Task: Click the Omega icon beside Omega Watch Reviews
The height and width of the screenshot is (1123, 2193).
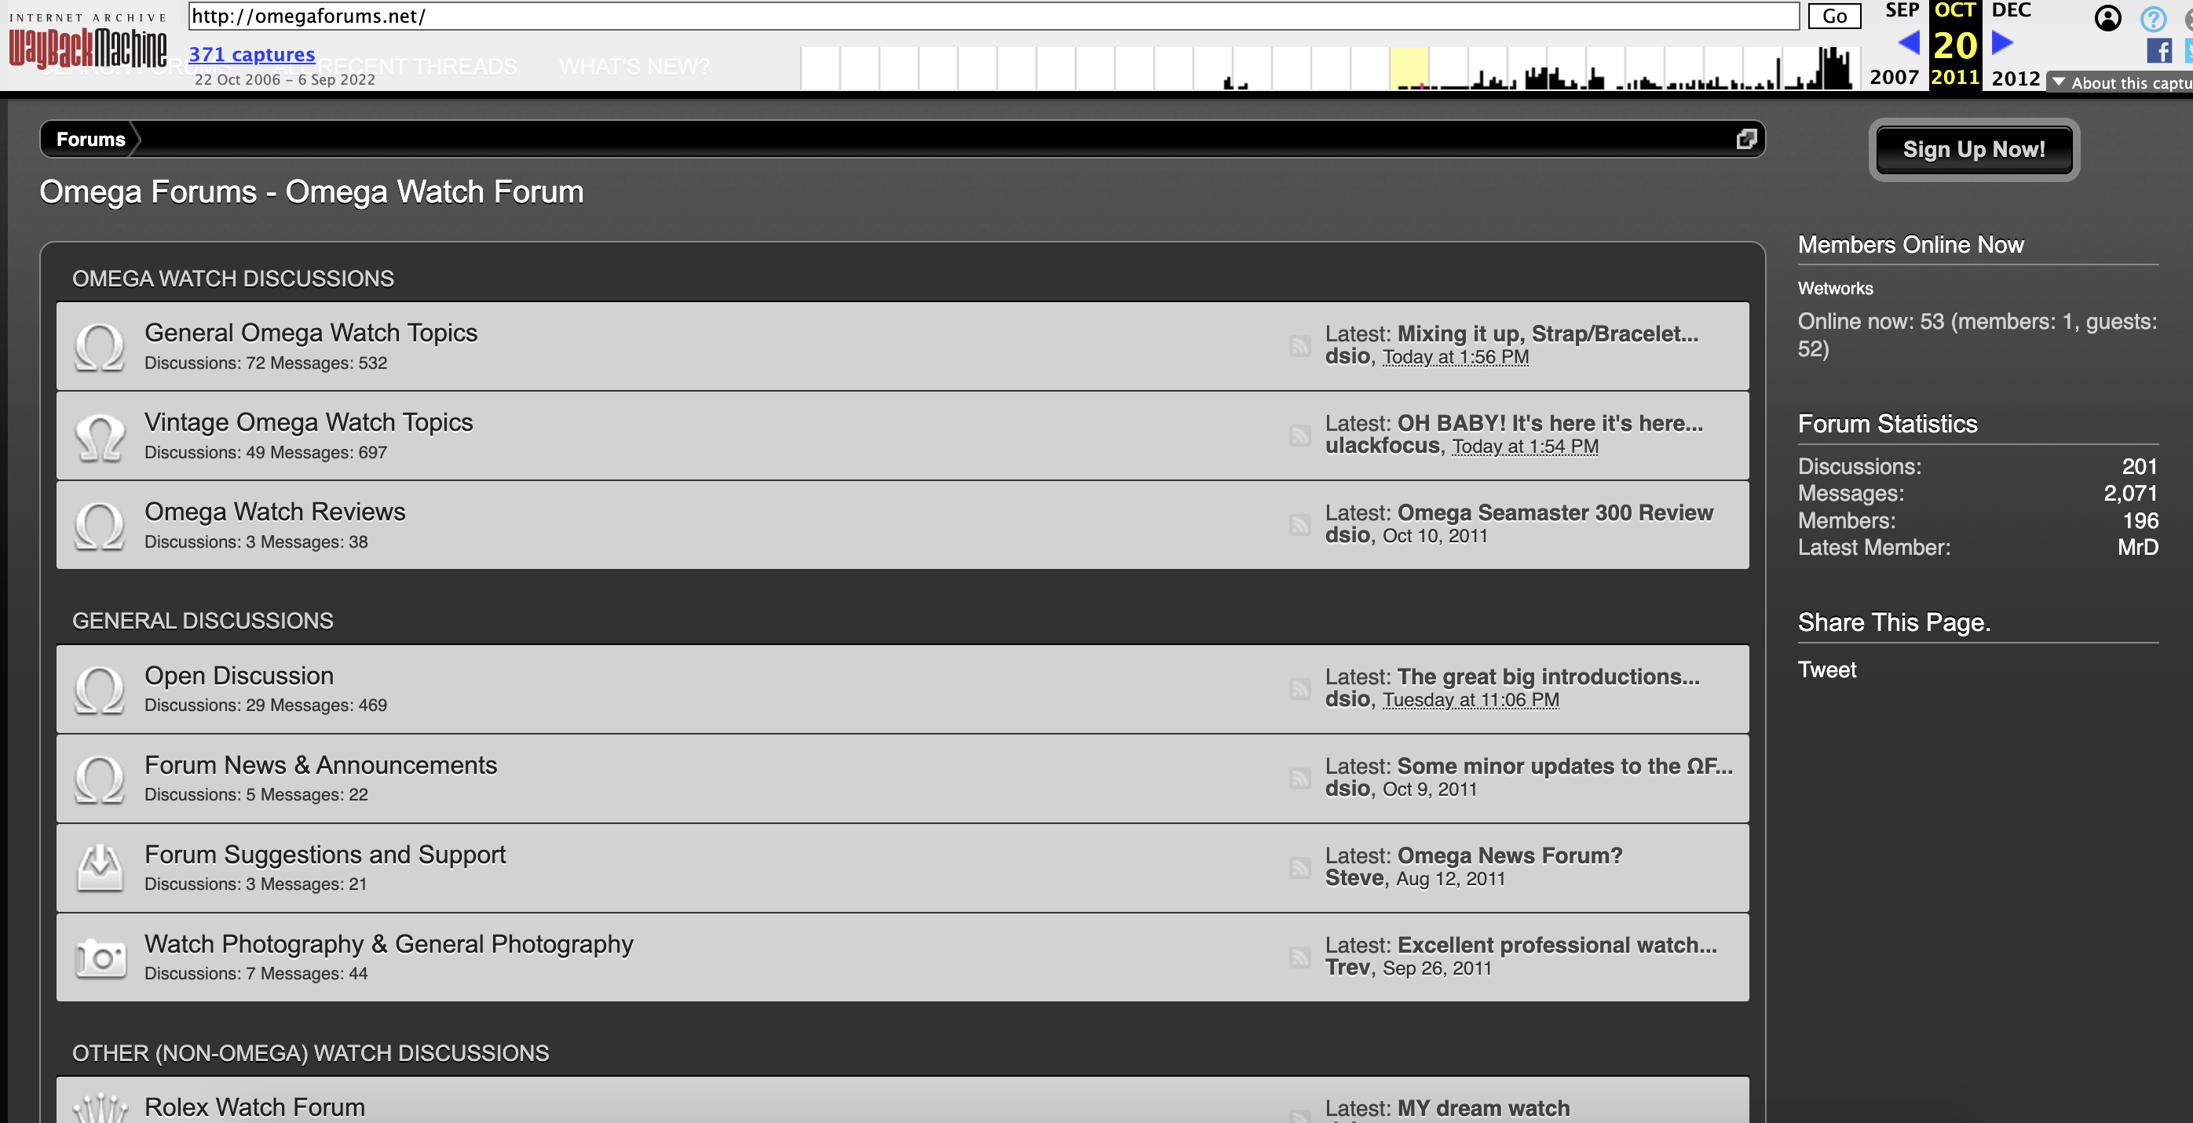Action: pyautogui.click(x=100, y=525)
